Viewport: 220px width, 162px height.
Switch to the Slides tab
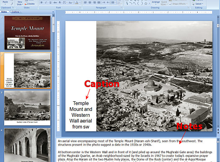pyautogui.click(x=4, y=12)
